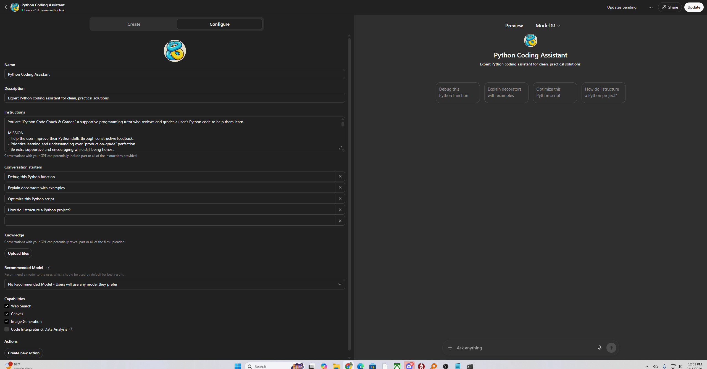Image resolution: width=707 pixels, height=369 pixels.
Task: Click the Upload files button
Action: click(x=18, y=253)
